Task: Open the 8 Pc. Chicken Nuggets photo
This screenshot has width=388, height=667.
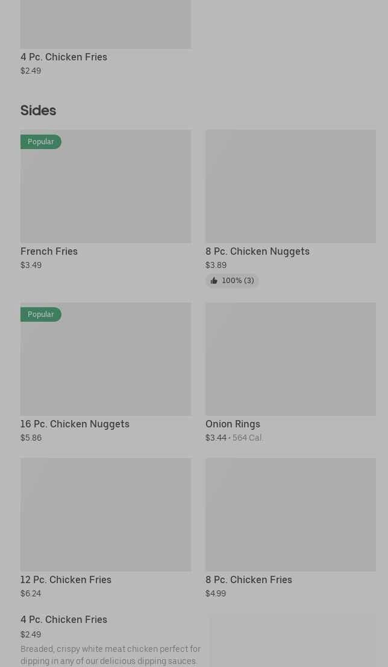Action: [290, 186]
